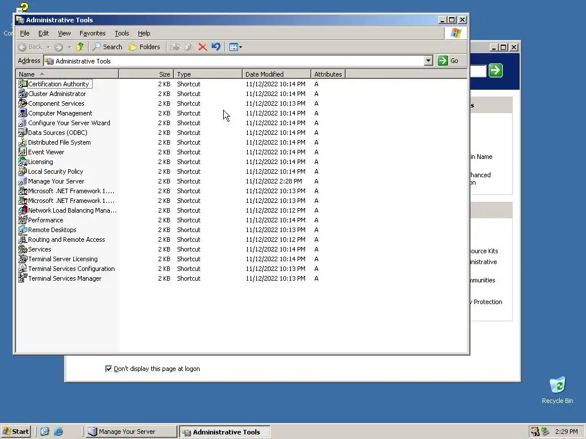Switch to Manage Your Server taskbar button
This screenshot has width=586, height=439.
tap(131, 432)
